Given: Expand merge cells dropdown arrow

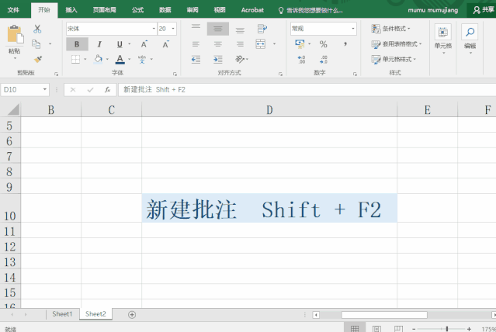Looking at the screenshot, I should [x=274, y=44].
